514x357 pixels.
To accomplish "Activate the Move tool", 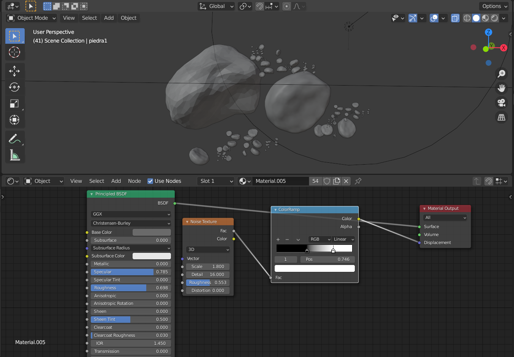I will 14,71.
